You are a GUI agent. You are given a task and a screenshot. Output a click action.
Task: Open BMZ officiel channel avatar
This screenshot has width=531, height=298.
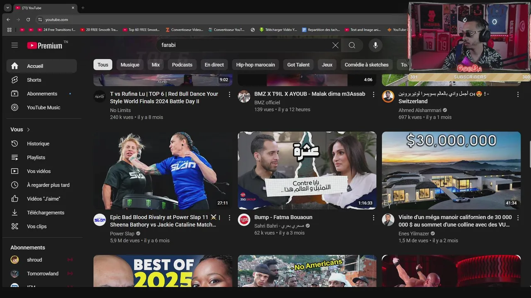click(x=244, y=96)
